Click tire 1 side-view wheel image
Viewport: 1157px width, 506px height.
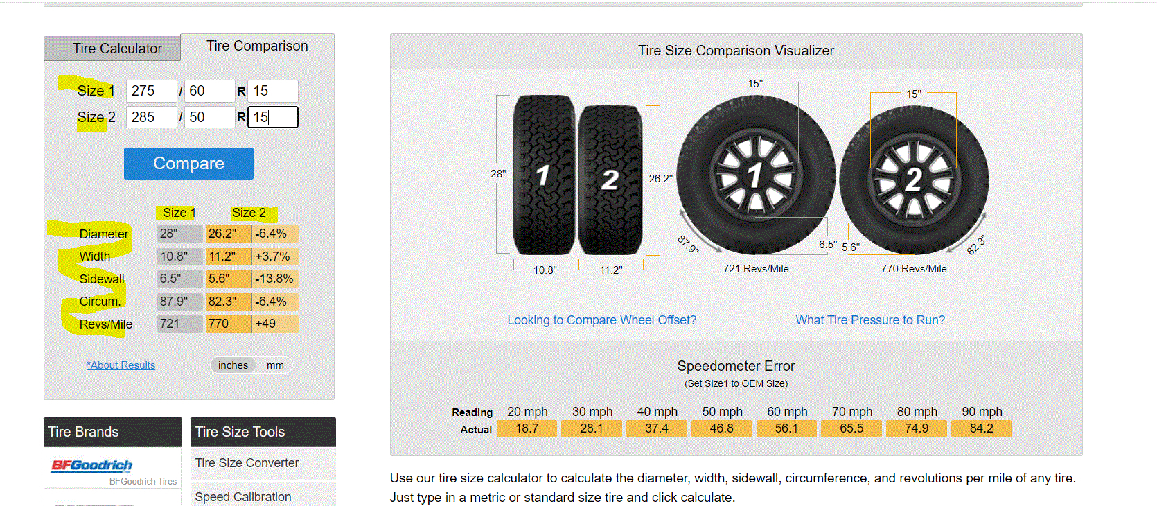point(756,175)
